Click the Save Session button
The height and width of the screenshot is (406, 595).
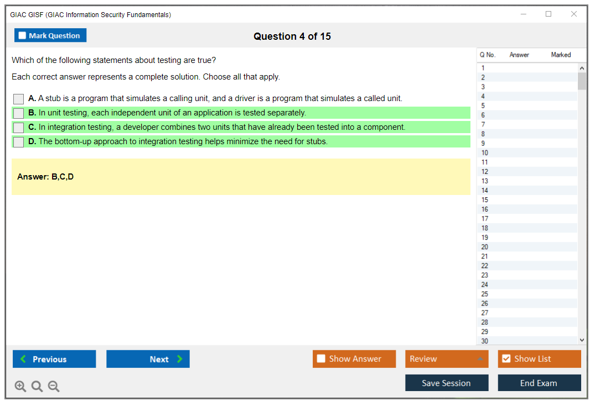coord(447,382)
